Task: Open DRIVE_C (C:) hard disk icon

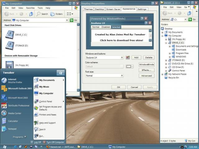Action: tap(10, 34)
